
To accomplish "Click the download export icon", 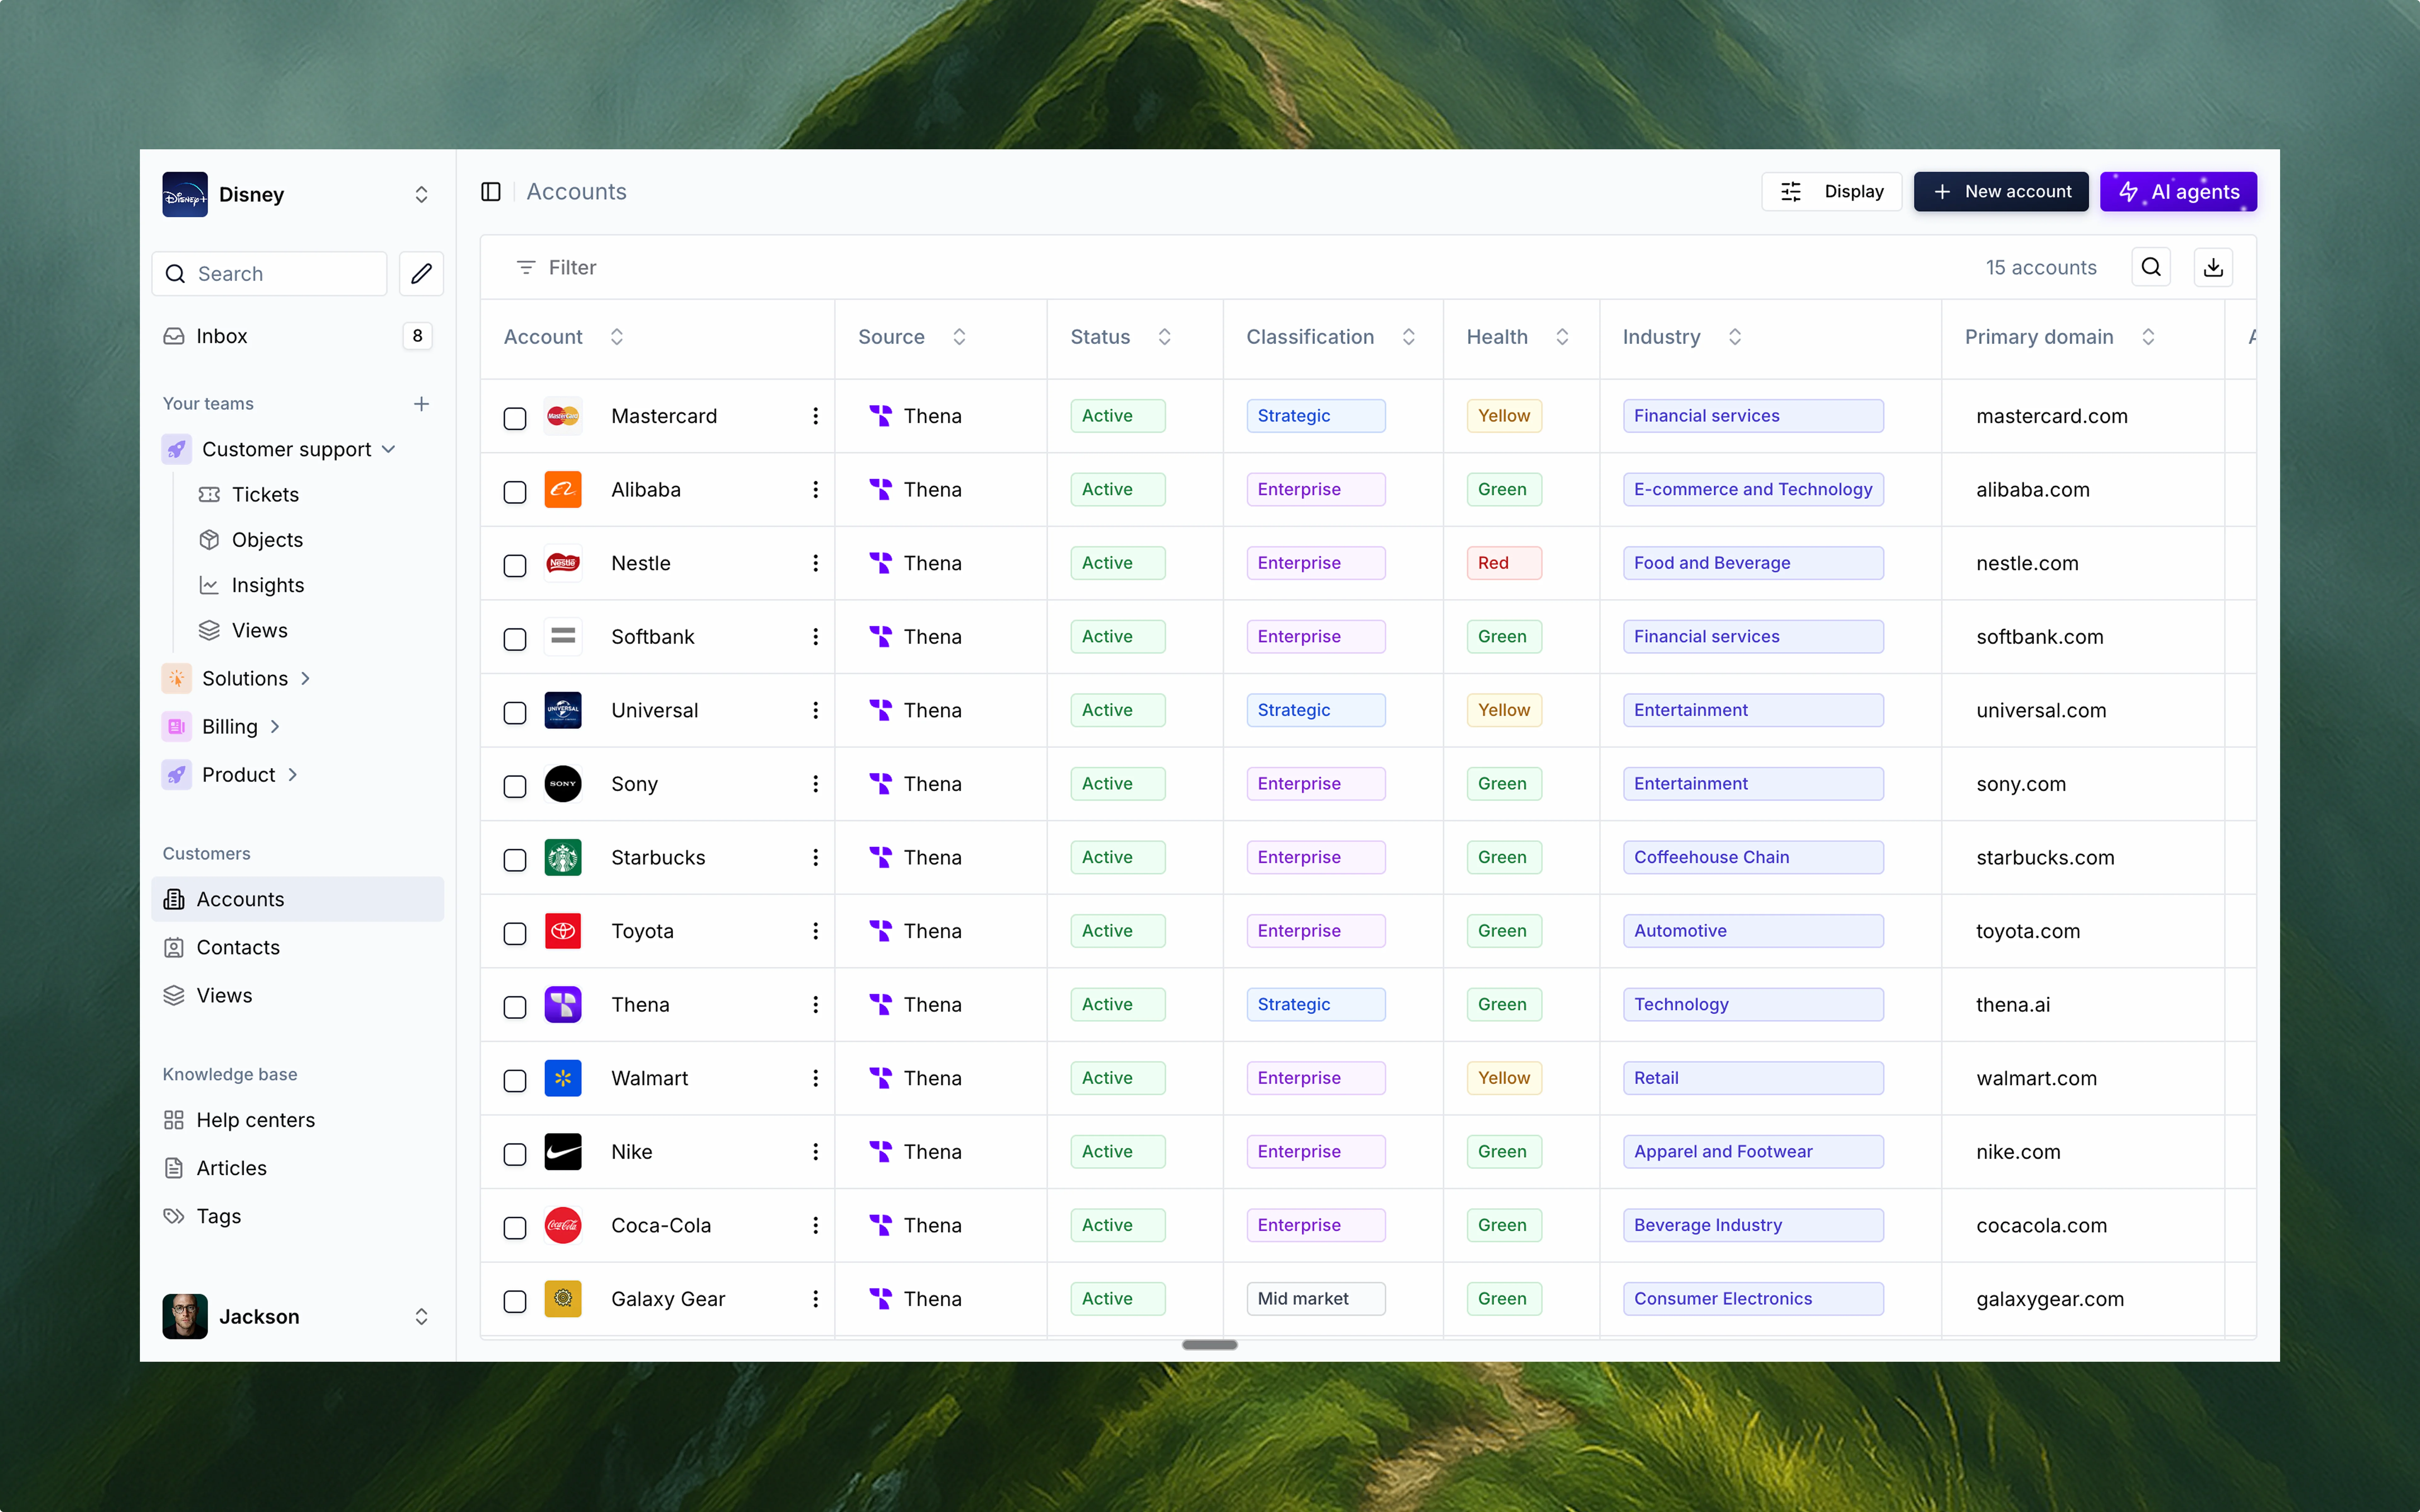I will [x=2213, y=267].
